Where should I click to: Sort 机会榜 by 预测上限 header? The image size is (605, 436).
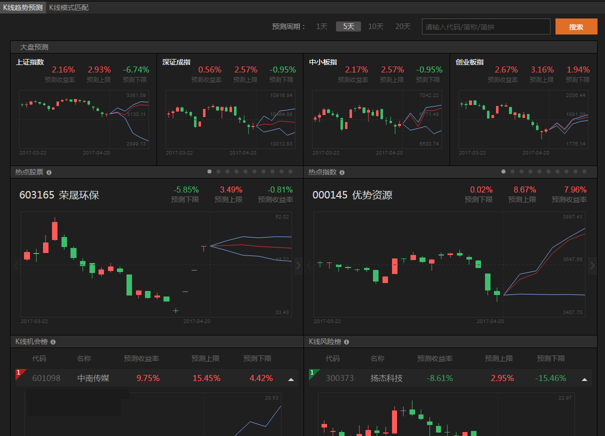click(205, 358)
